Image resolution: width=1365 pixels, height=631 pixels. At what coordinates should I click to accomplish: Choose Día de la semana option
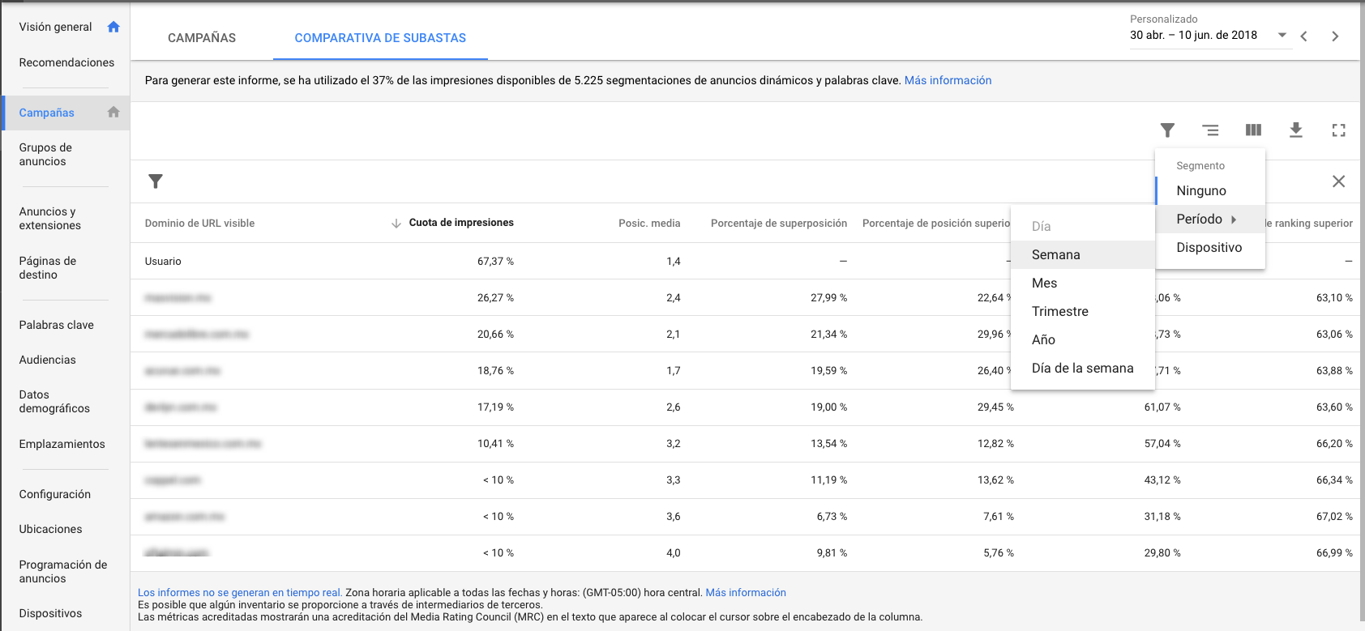click(1083, 368)
